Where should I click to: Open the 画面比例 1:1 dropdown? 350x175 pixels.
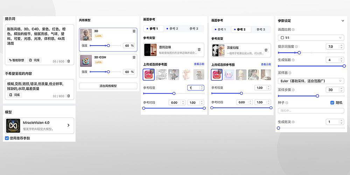pos(311,38)
